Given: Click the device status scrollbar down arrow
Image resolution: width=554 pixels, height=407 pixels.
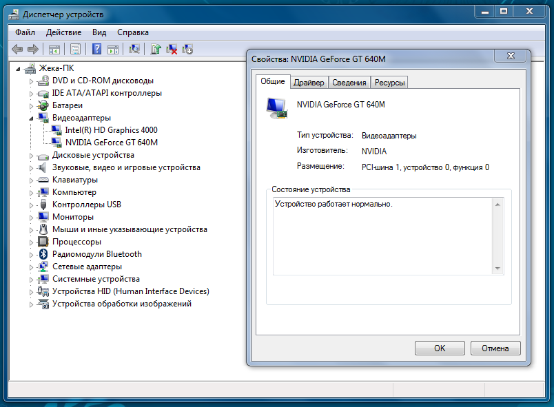Looking at the screenshot, I should coord(497,269).
